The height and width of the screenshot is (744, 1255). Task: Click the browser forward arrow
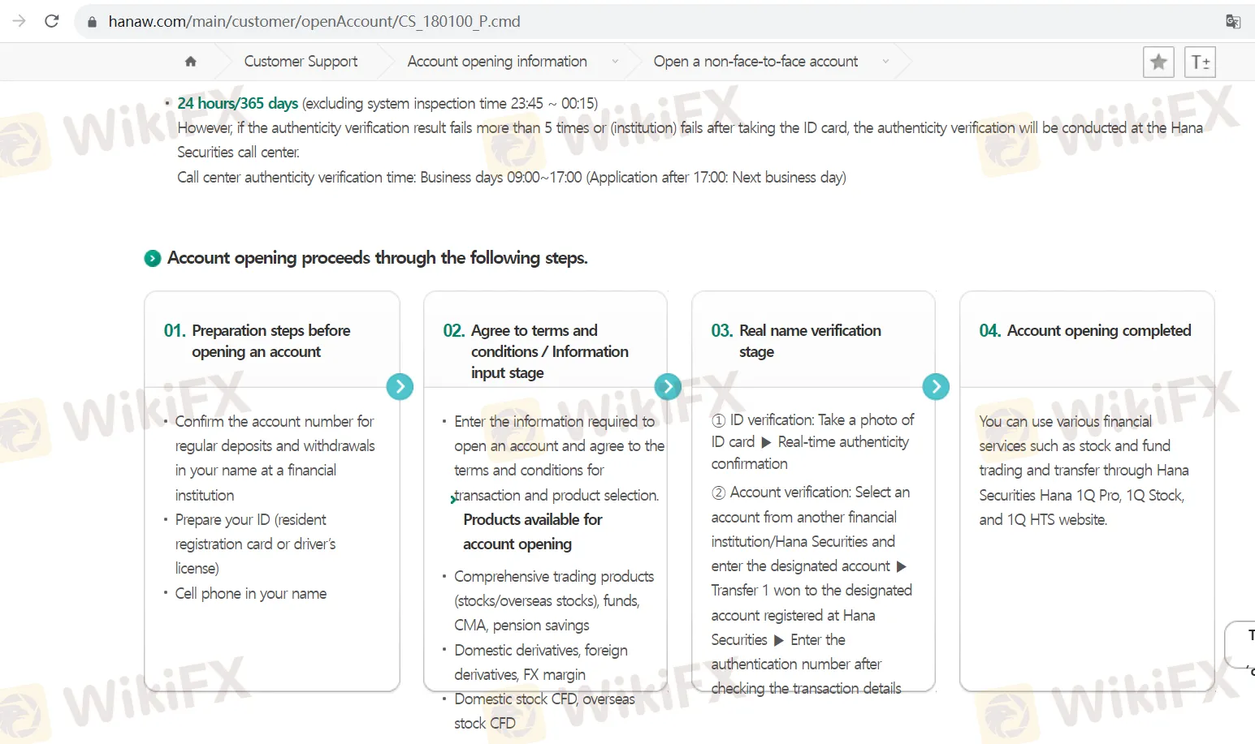click(x=19, y=21)
